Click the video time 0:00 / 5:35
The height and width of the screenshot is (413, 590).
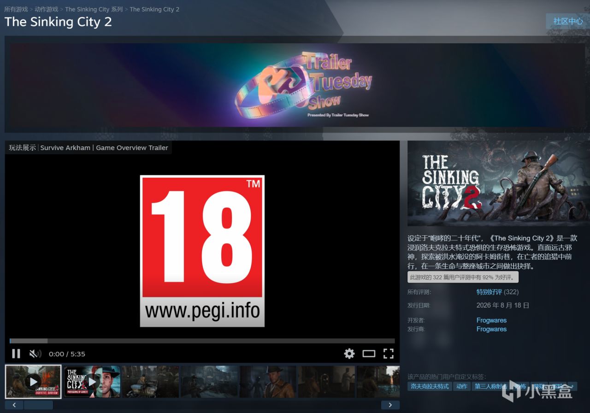[x=67, y=354]
